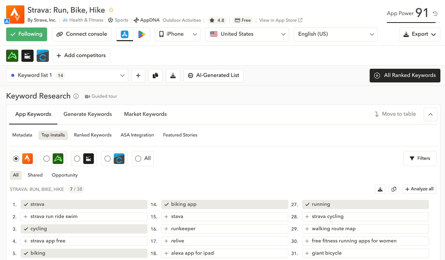Open the Filters button
445x260 pixels.
[x=420, y=159]
